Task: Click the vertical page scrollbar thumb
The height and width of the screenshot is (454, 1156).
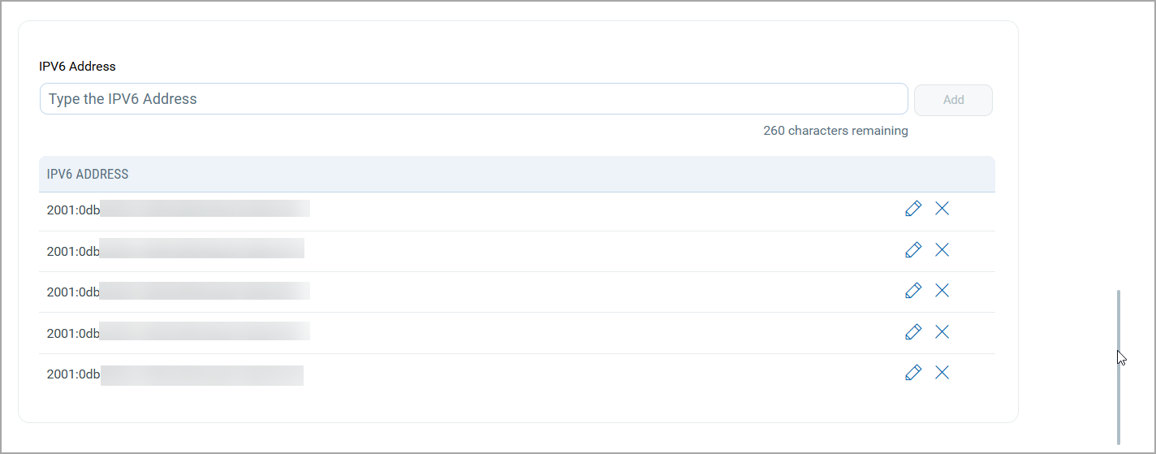Action: pyautogui.click(x=1119, y=365)
